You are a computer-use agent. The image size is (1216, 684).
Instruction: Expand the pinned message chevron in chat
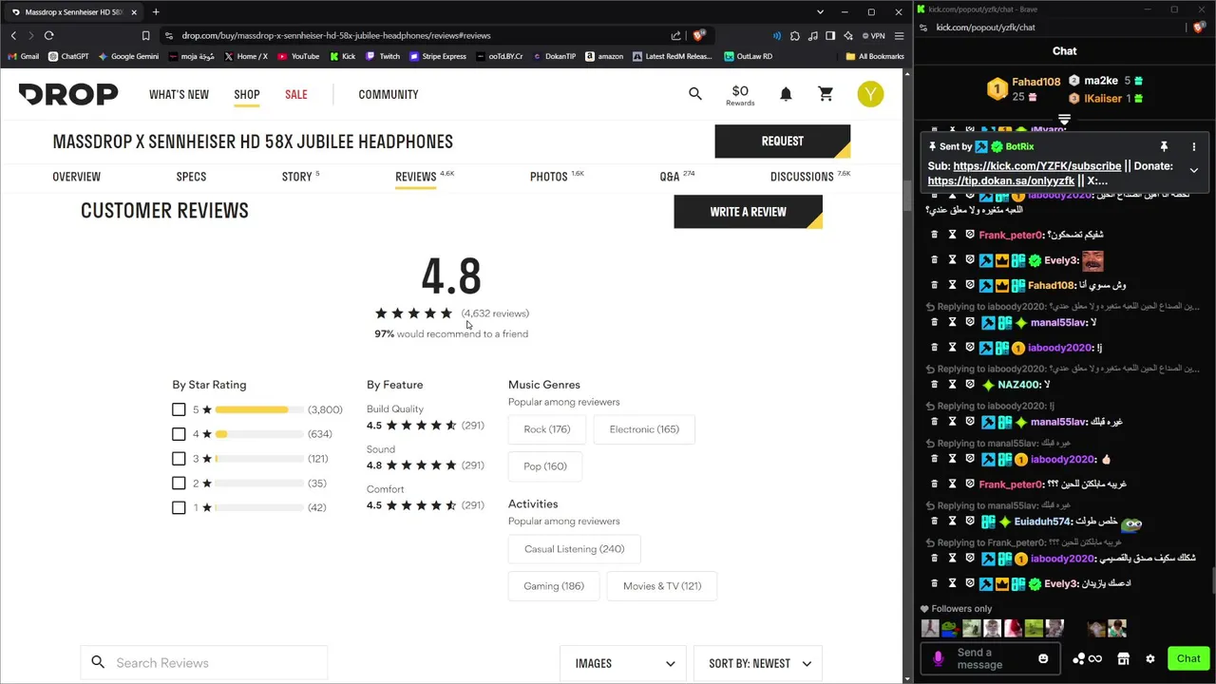[x=1193, y=171]
